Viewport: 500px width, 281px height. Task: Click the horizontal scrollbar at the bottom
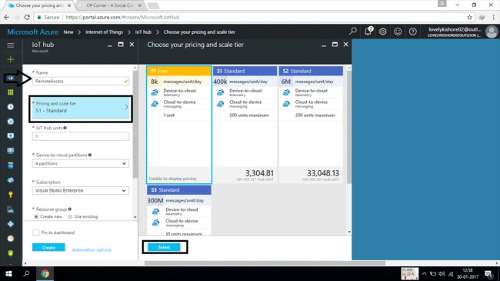tap(265, 263)
